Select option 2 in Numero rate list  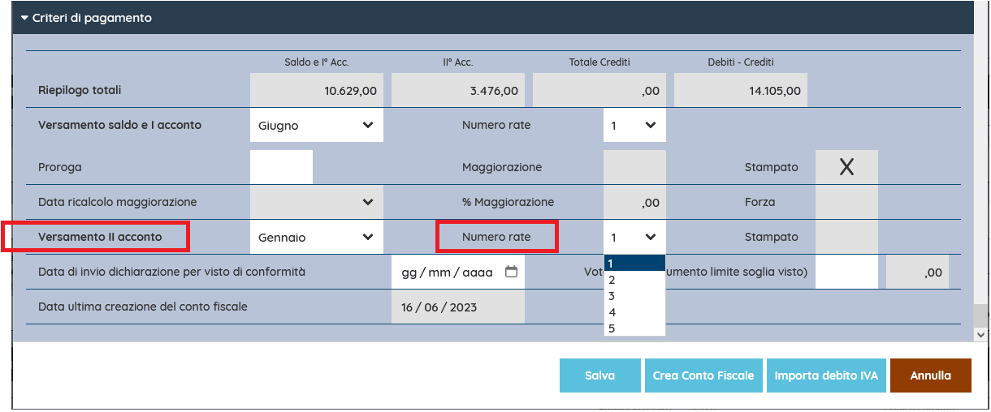[634, 279]
